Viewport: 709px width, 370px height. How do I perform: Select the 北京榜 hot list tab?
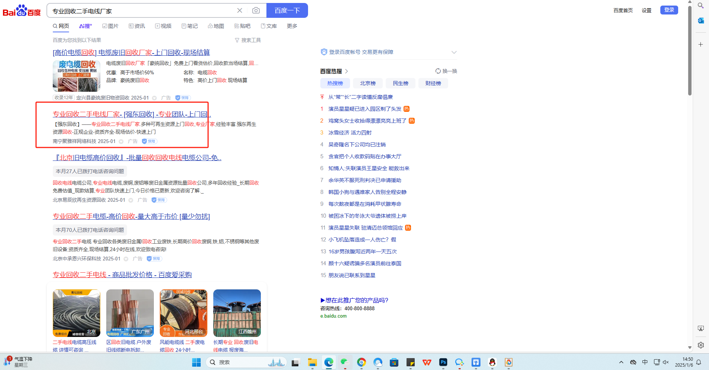pos(368,83)
